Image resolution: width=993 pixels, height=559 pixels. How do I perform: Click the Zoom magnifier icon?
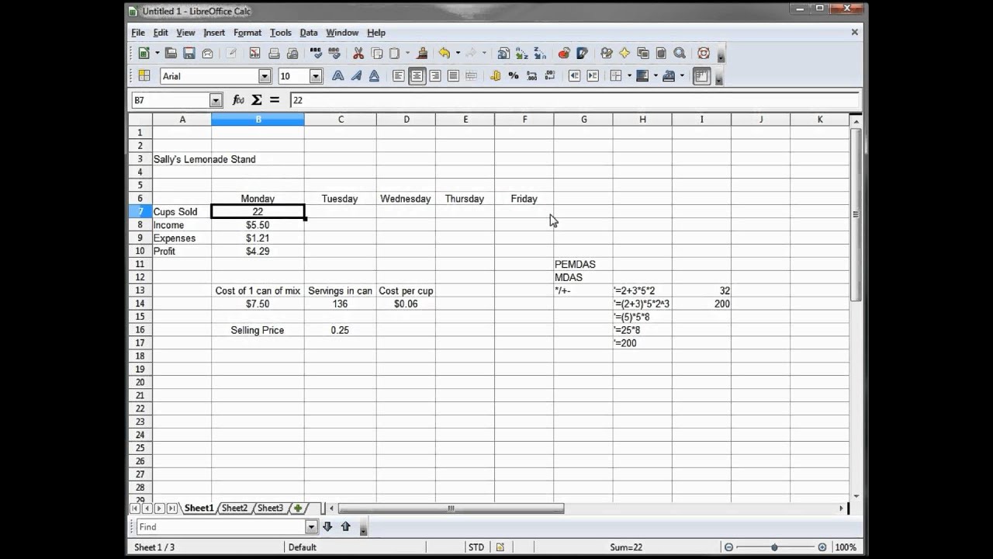pyautogui.click(x=680, y=54)
